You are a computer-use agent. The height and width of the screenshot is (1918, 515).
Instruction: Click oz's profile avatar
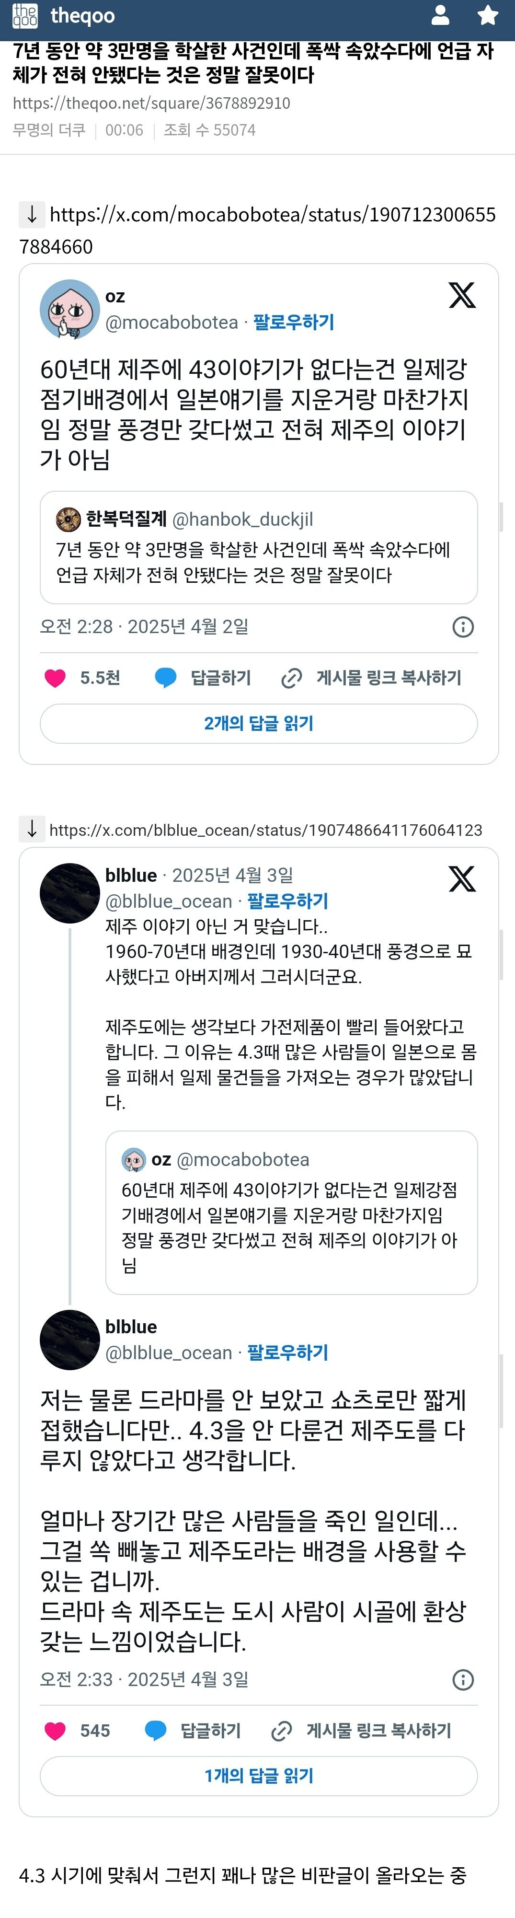tap(70, 309)
